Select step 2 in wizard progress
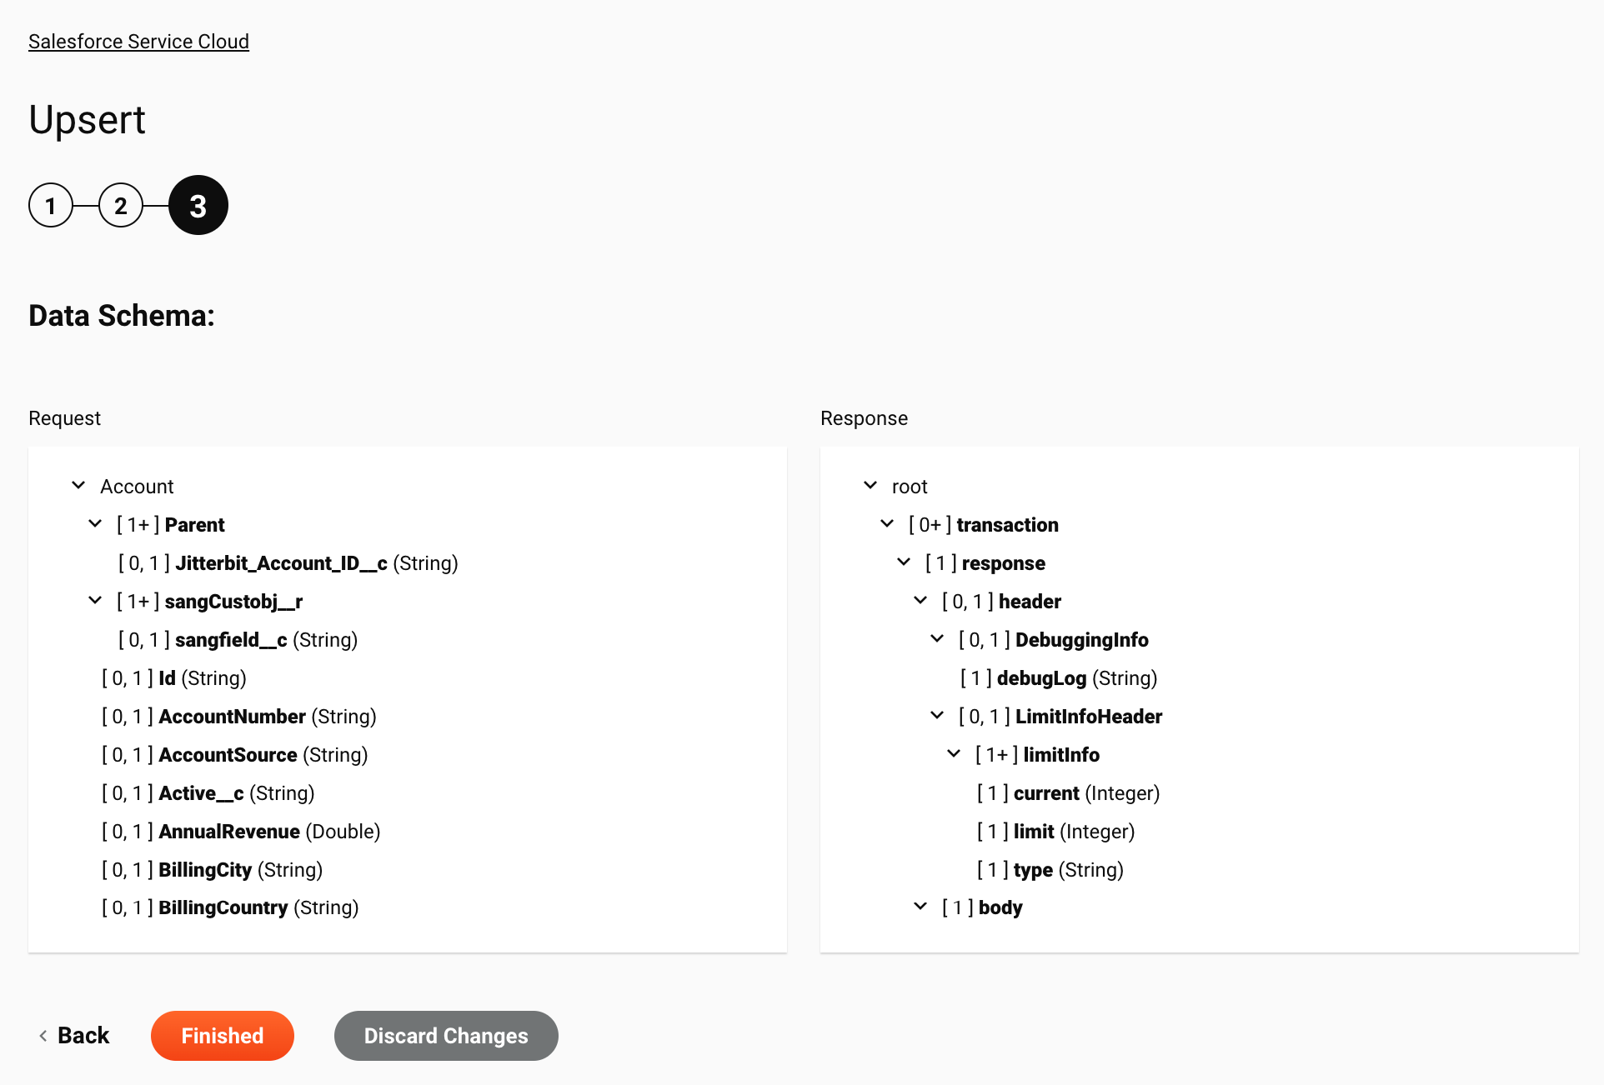The height and width of the screenshot is (1085, 1604). [120, 205]
